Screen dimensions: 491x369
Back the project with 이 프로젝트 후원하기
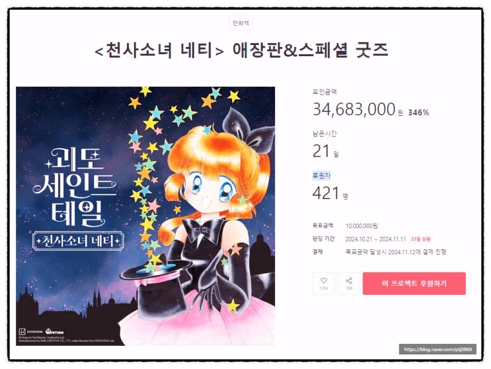(414, 284)
